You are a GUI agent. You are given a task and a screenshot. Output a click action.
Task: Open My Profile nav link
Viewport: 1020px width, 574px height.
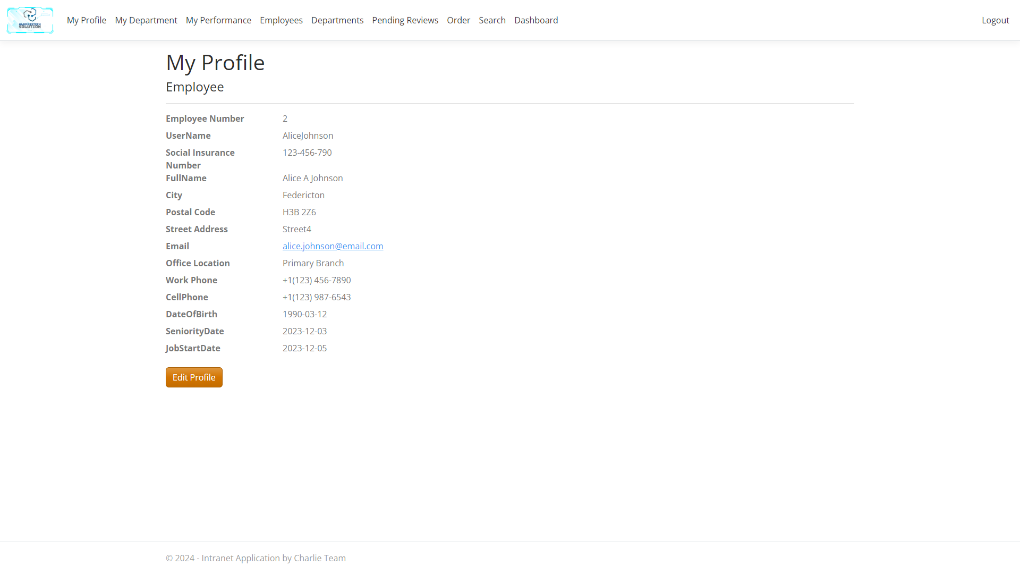(x=87, y=20)
